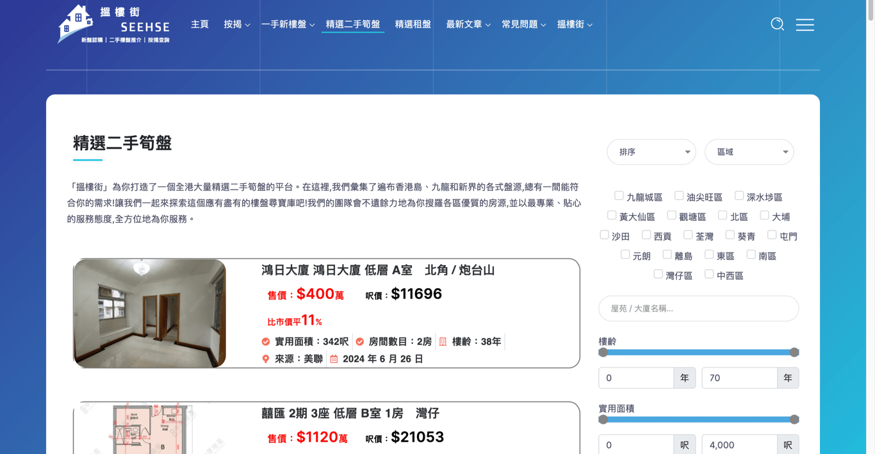The width and height of the screenshot is (875, 454).
Task: Expand the 常見問題 nav dropdown
Action: point(523,24)
